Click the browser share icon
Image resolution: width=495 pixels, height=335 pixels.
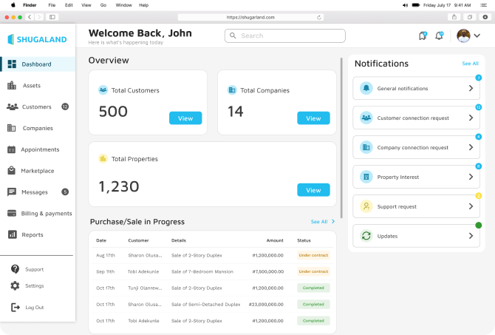[454, 17]
